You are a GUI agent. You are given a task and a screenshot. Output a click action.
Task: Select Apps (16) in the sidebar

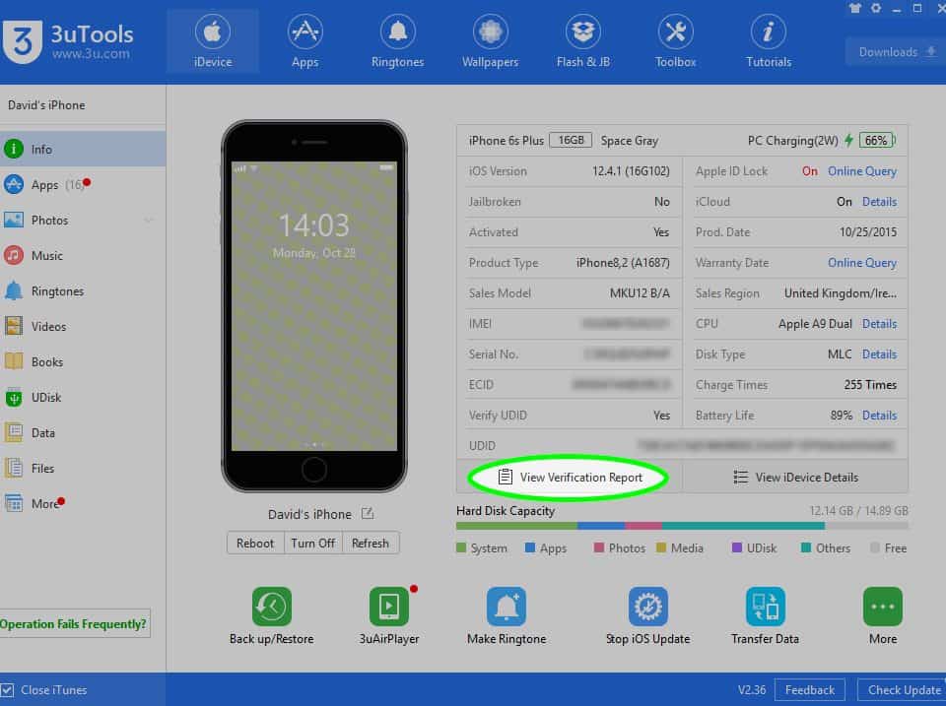(x=83, y=184)
